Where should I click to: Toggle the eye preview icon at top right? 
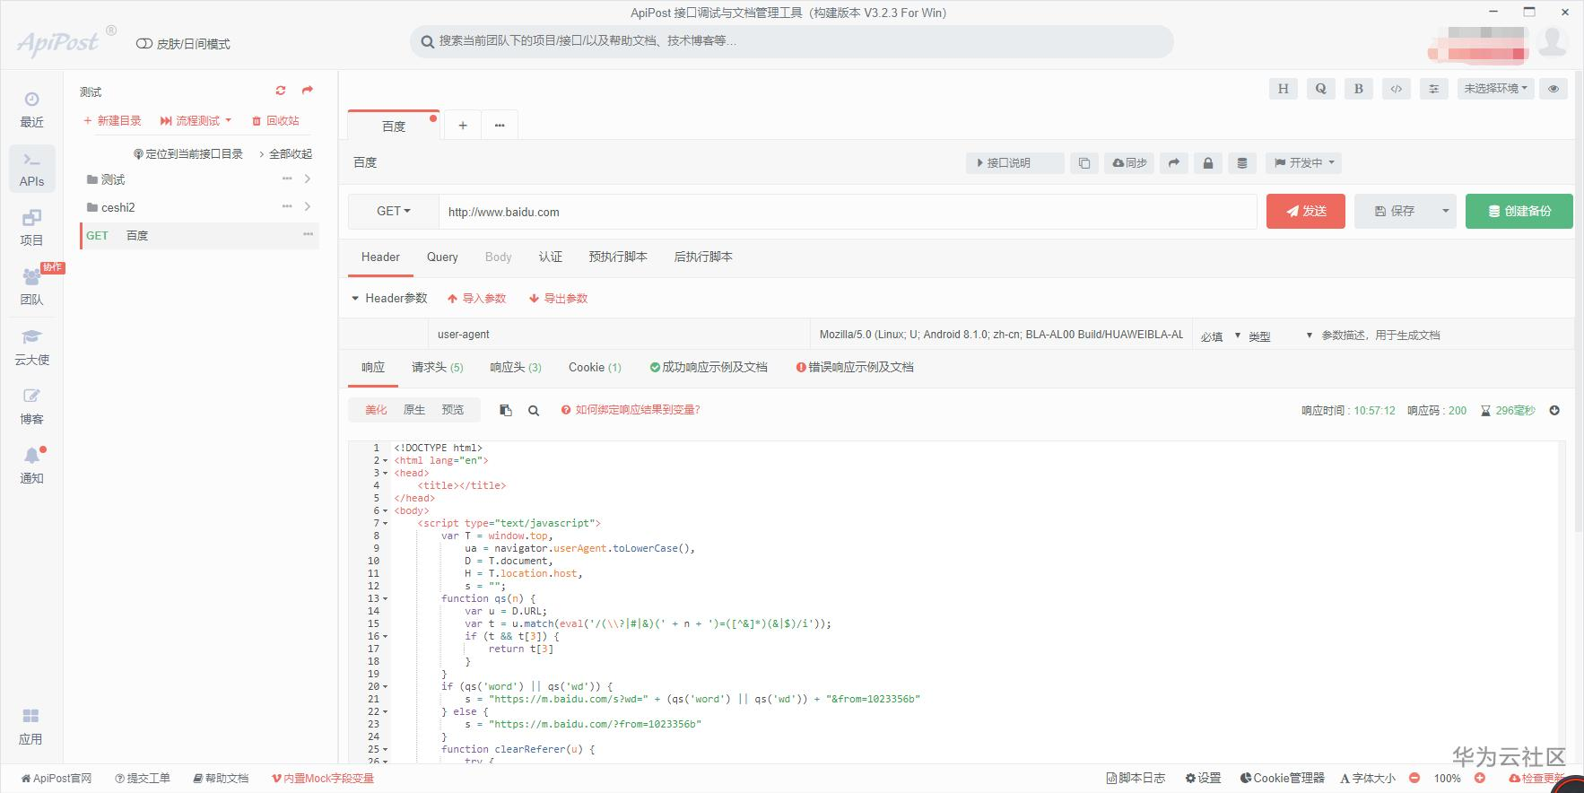click(1554, 89)
